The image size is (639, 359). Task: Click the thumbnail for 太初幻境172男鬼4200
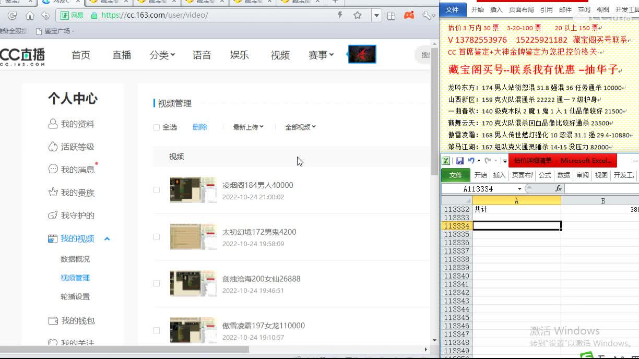193,236
